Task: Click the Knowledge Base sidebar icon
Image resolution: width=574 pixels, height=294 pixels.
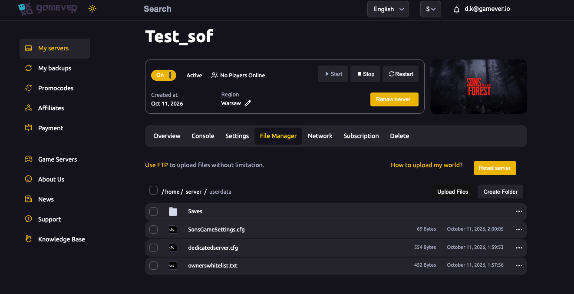Action: pyautogui.click(x=29, y=239)
